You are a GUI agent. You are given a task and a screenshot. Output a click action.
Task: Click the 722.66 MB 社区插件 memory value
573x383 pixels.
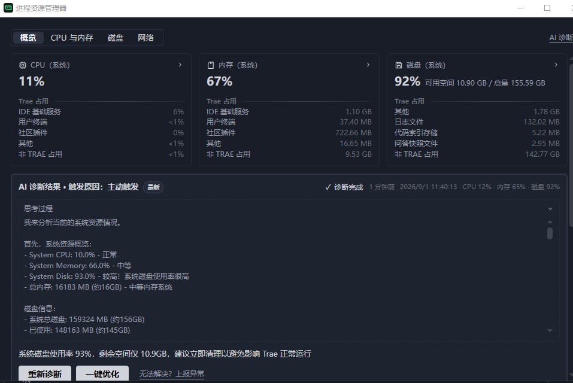(353, 132)
